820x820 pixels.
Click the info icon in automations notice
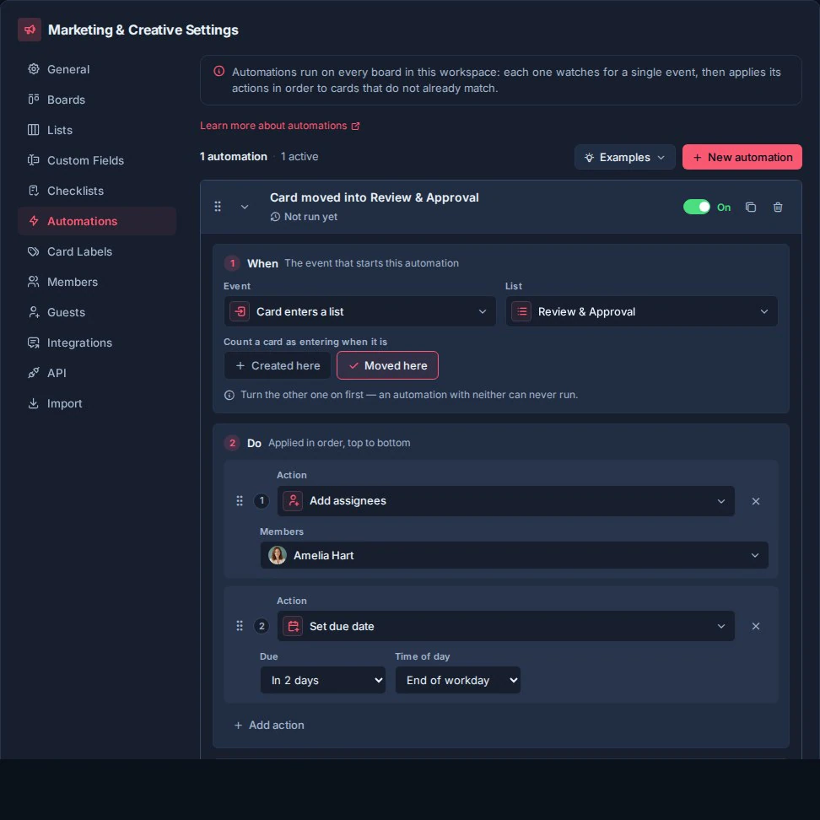(219, 72)
